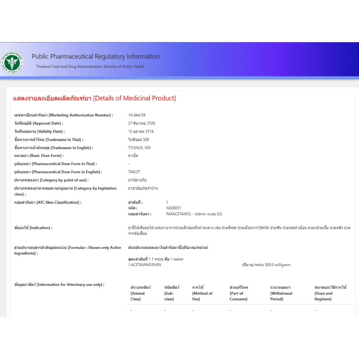Click the Ministry of Public Health logo
The image size is (359, 359).
12,62
